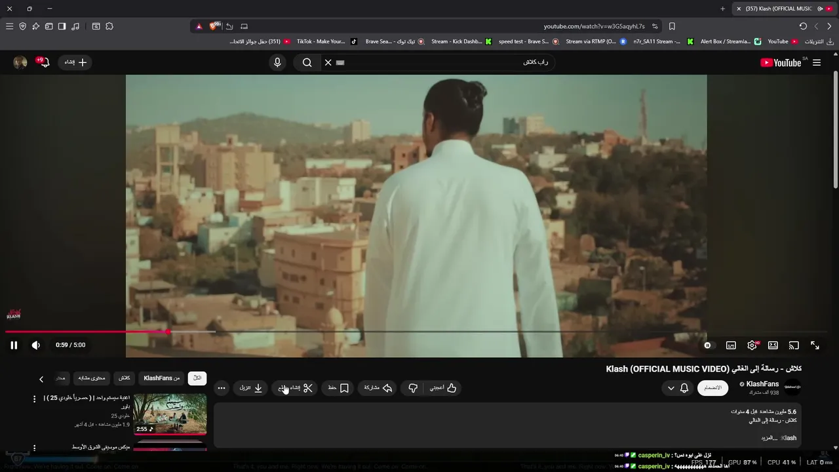This screenshot has width=839, height=472.
Task: Open the Stream via RTMP bookmark
Action: point(596,41)
